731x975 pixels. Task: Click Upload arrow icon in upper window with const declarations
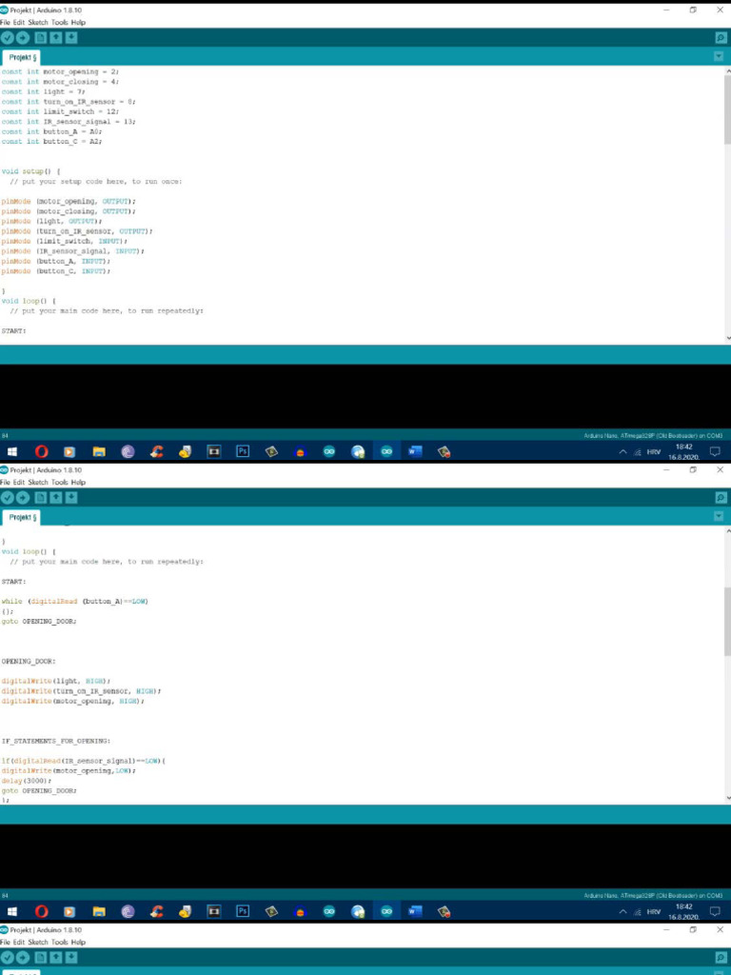pos(23,38)
